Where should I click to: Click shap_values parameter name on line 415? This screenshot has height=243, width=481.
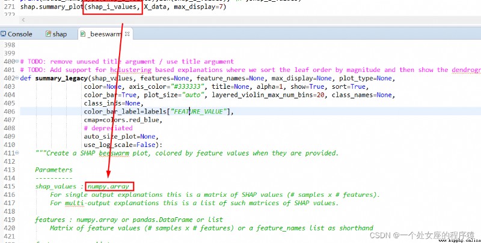point(56,187)
